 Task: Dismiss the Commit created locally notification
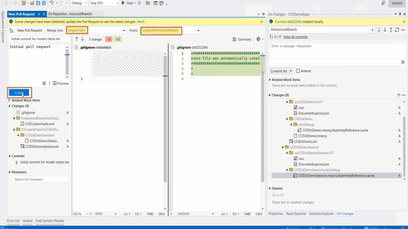404,22
